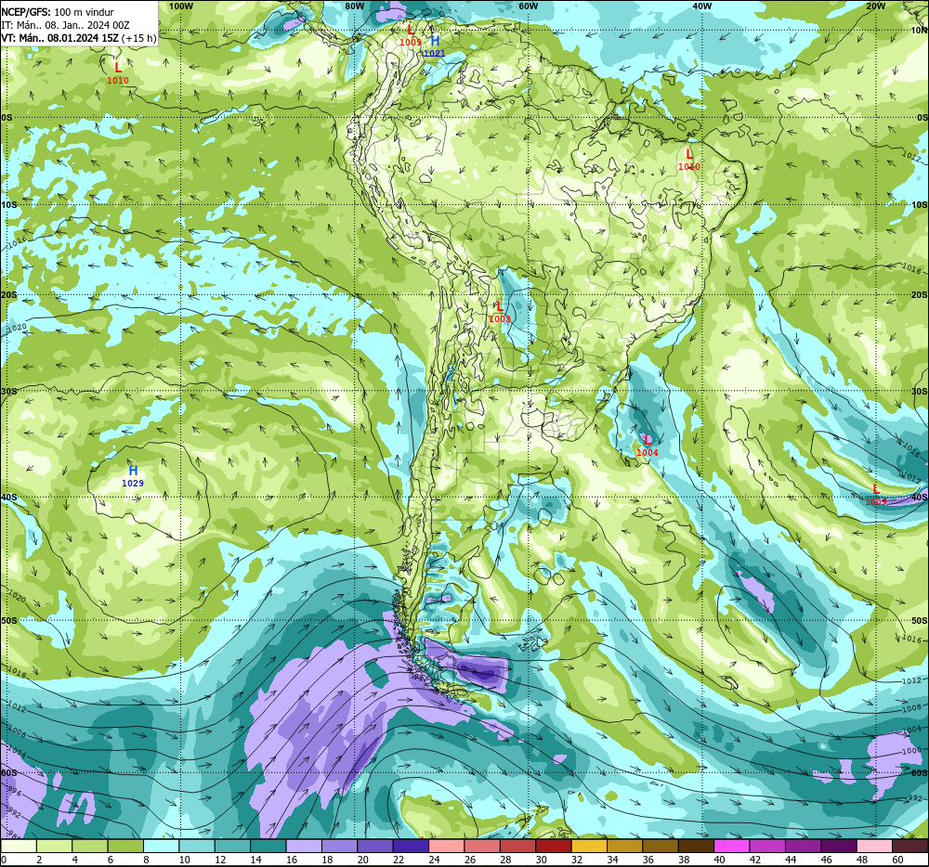Click the L 1010 low over northeast Brazil
Viewport: 929px width, 867px height.
689,160
